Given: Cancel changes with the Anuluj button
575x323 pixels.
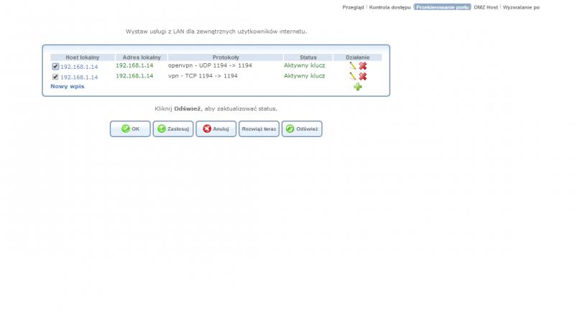Looking at the screenshot, I should pos(216,128).
